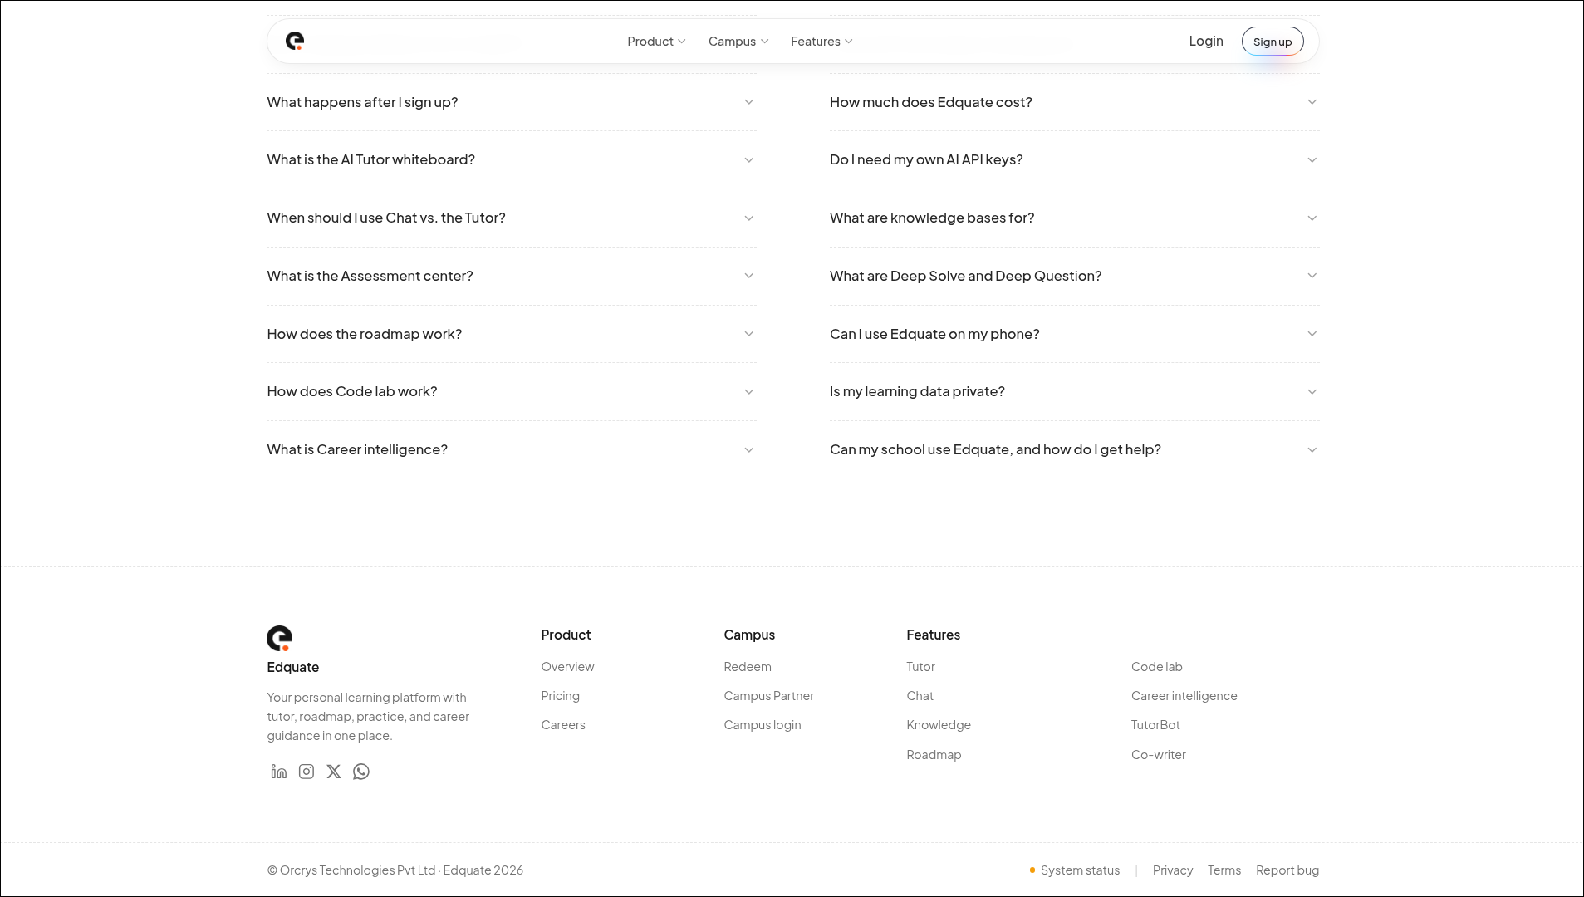The image size is (1584, 897).
Task: Open the LinkedIn social icon
Action: [x=279, y=772]
